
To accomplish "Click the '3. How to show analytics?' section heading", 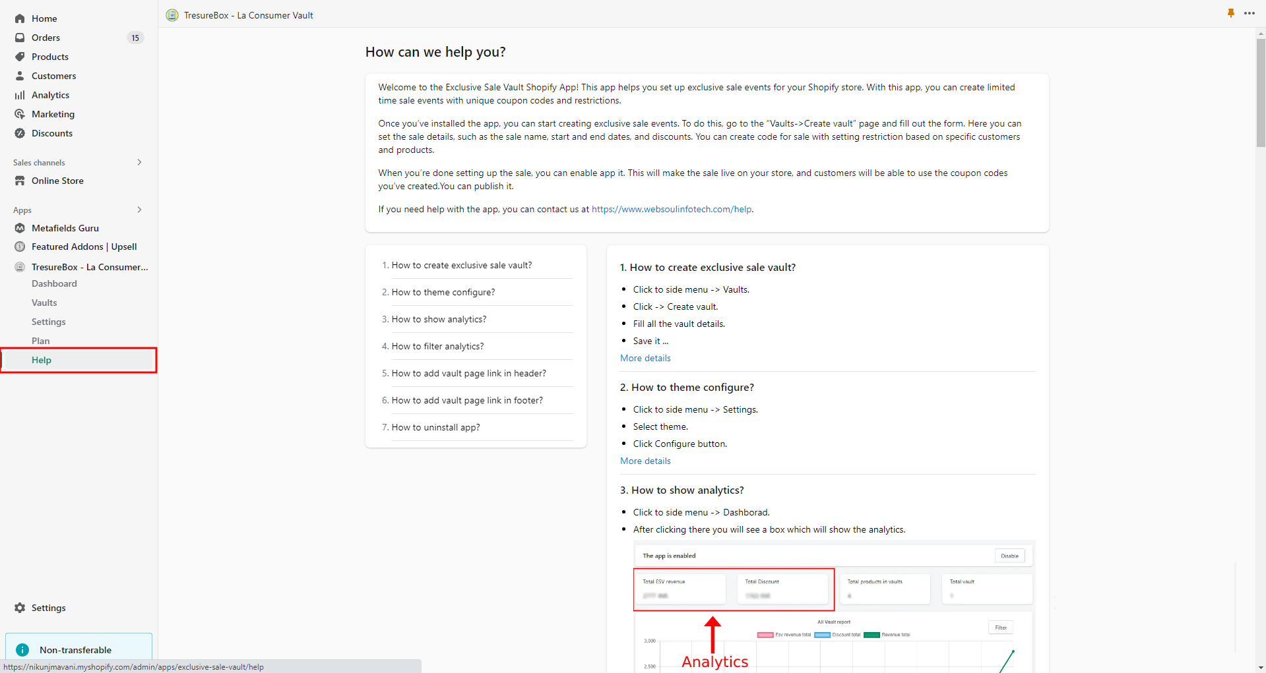I will click(682, 490).
